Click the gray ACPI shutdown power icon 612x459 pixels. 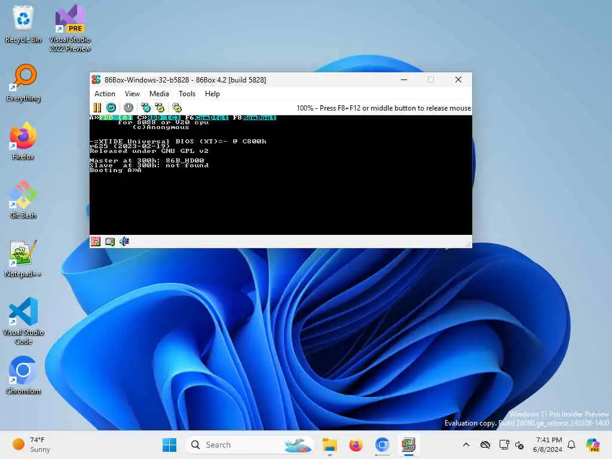(x=128, y=108)
